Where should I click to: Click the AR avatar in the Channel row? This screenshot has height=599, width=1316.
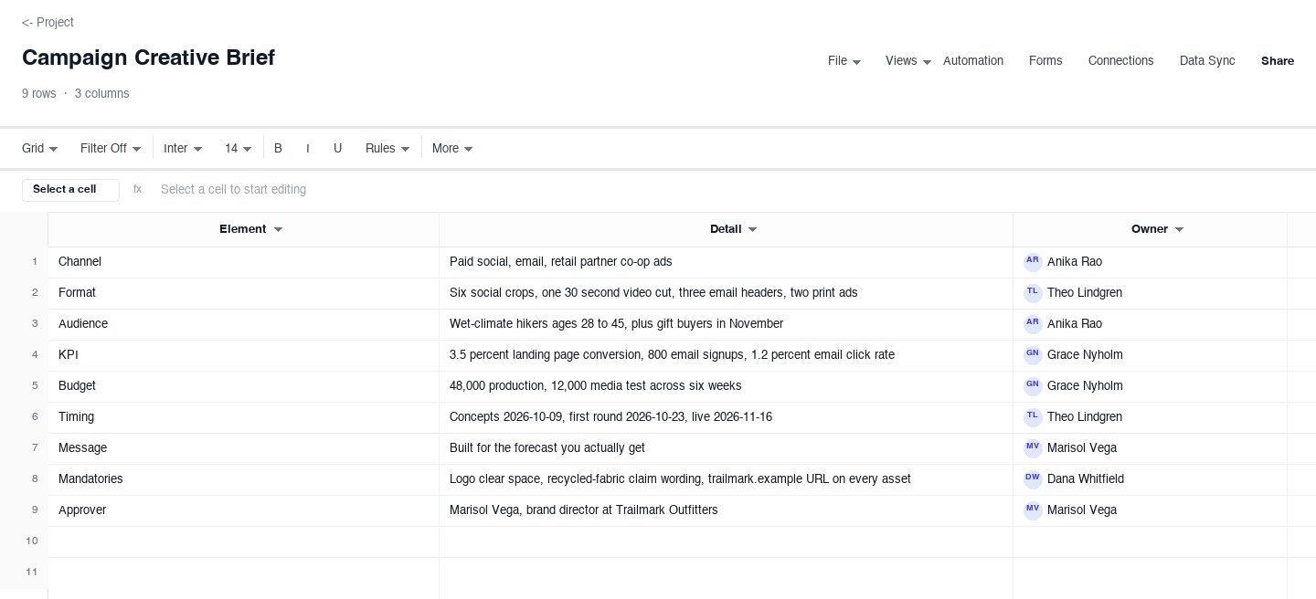[x=1033, y=262]
